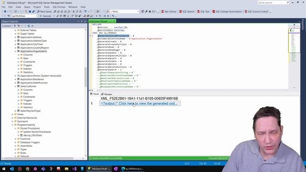Select dbo.sp_CRUDGen stored procedure

tap(33, 135)
